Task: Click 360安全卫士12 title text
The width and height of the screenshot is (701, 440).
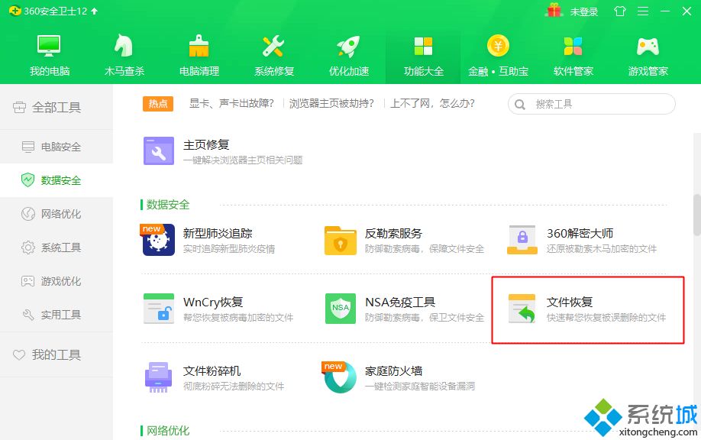Action: [x=56, y=11]
